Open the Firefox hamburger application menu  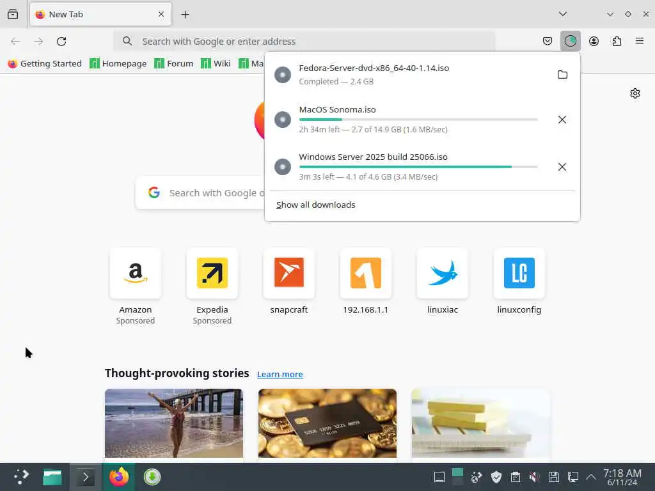639,41
